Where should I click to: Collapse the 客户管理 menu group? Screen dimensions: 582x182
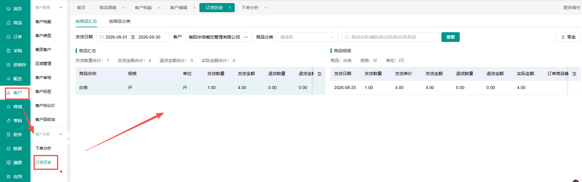pos(61,8)
